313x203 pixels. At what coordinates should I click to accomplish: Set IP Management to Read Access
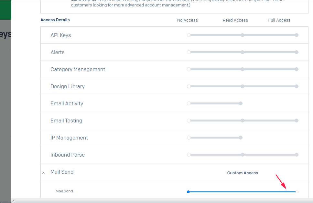click(241, 138)
